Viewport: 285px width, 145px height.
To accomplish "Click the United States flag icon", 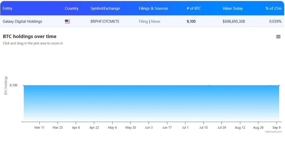I will click(x=67, y=22).
